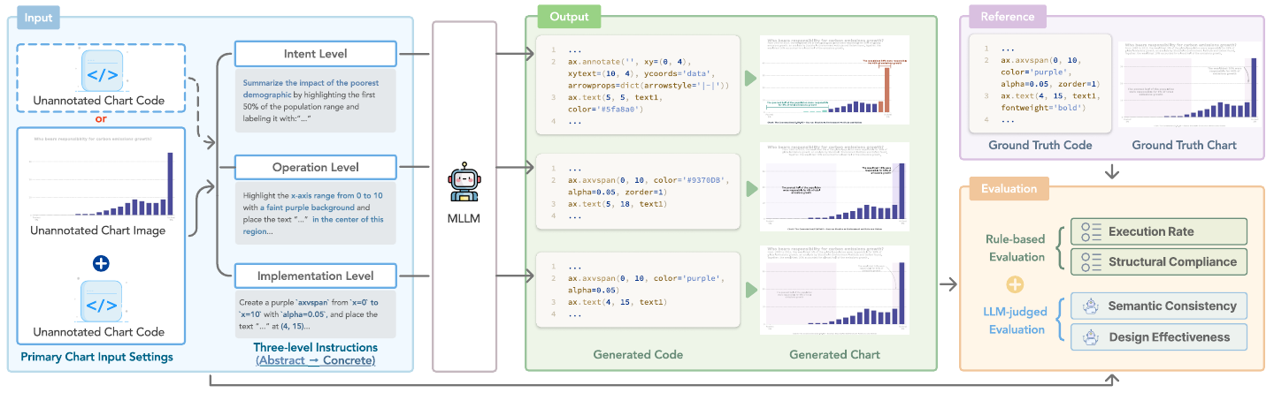1274x393 pixels.
Task: Click the 'Ground Truth Code' caption
Action: (x=1040, y=145)
